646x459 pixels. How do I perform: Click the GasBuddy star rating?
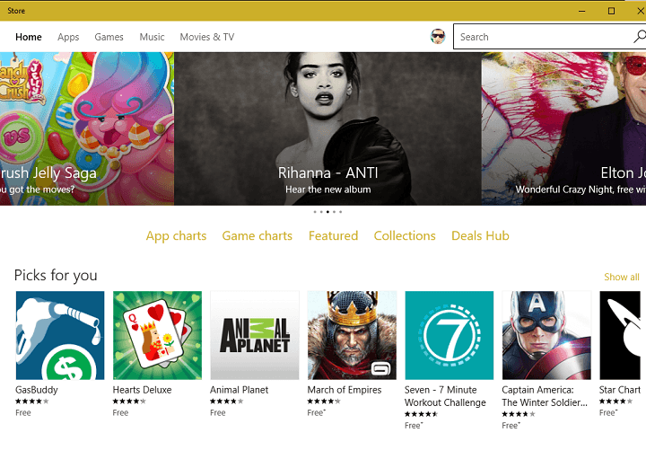pyautogui.click(x=31, y=402)
